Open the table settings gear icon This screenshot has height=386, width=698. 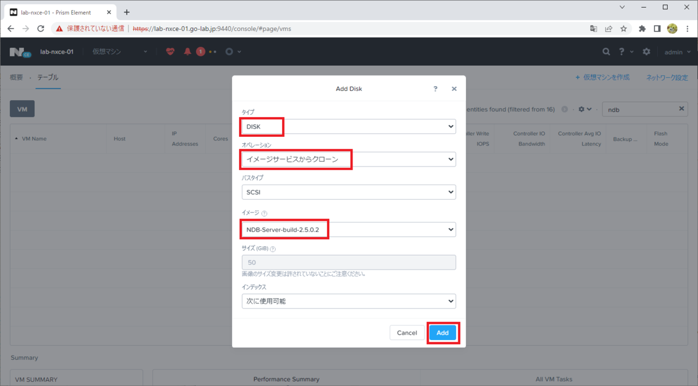(x=581, y=109)
